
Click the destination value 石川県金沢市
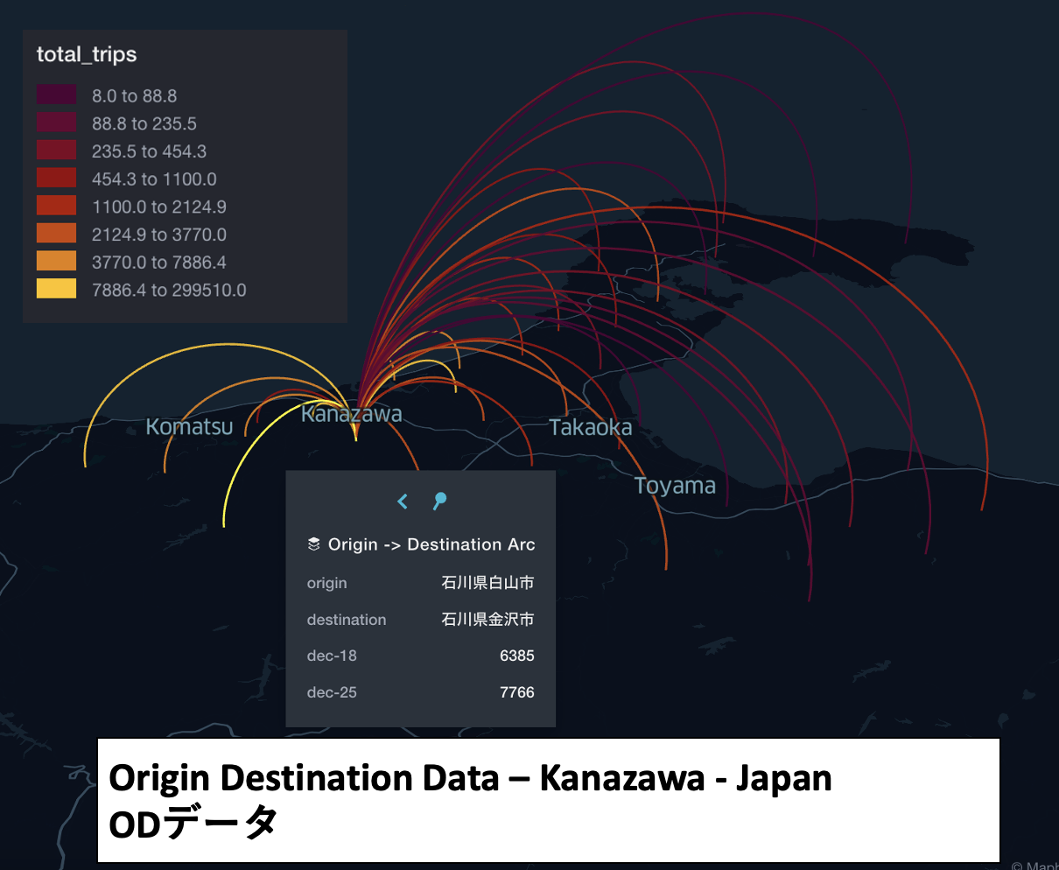click(x=488, y=619)
